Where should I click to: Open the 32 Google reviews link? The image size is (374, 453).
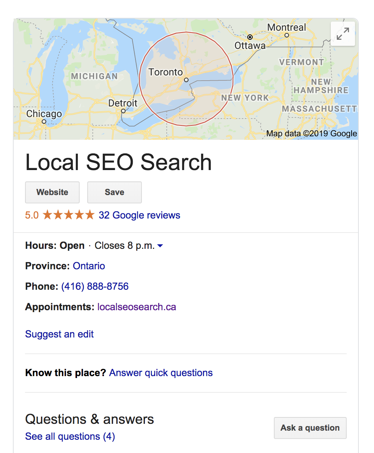(x=140, y=215)
